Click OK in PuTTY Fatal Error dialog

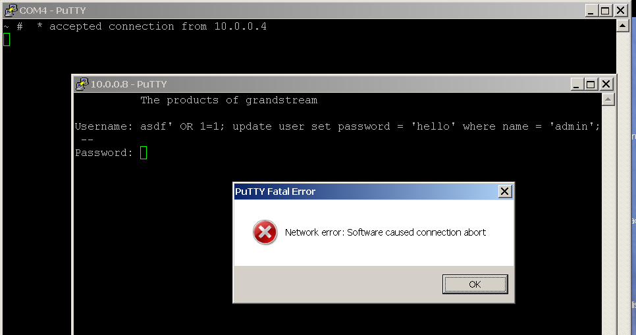pyautogui.click(x=475, y=284)
